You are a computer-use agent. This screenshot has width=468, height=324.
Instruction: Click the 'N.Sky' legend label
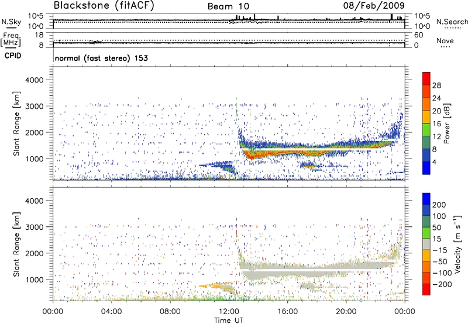pos(11,22)
